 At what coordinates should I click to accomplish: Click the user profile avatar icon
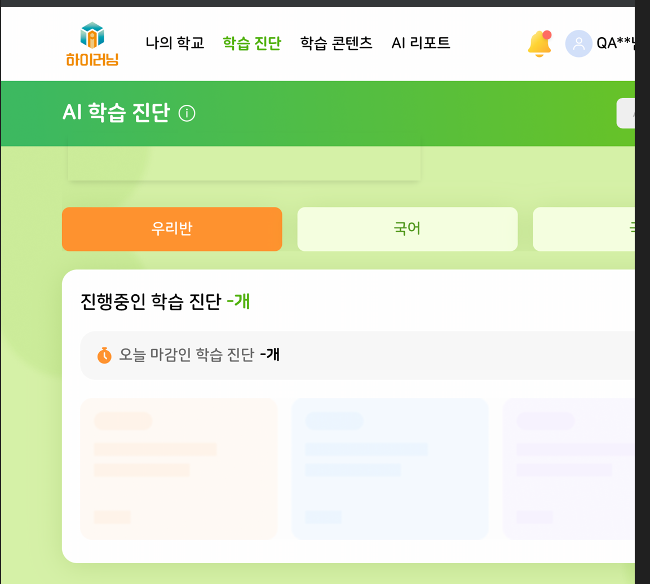[578, 43]
